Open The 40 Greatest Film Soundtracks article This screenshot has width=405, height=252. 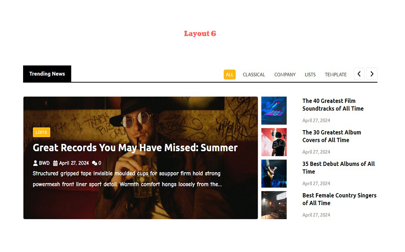tap(333, 105)
